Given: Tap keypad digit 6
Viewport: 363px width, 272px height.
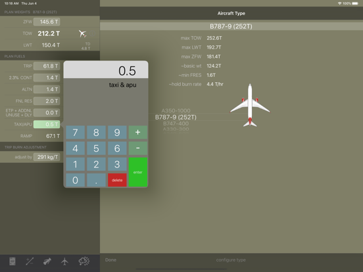Looking at the screenshot, I should coord(117,148).
